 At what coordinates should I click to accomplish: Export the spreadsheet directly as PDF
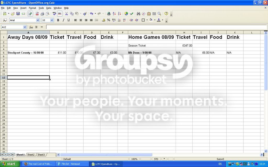pos(37,14)
